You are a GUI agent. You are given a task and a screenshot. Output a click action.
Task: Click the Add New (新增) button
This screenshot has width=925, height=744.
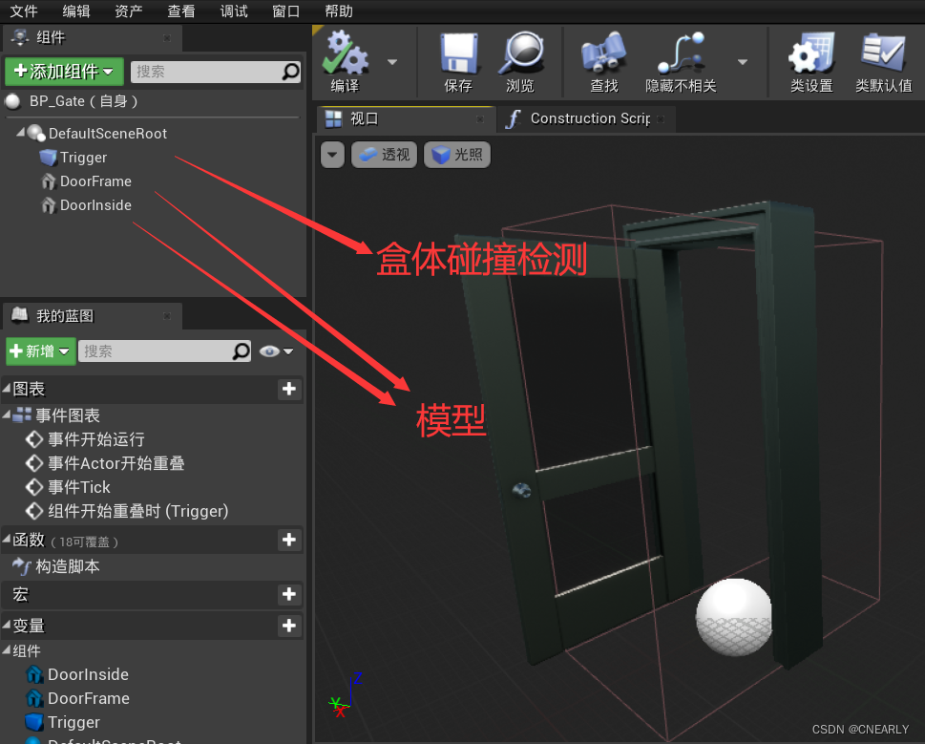click(41, 351)
